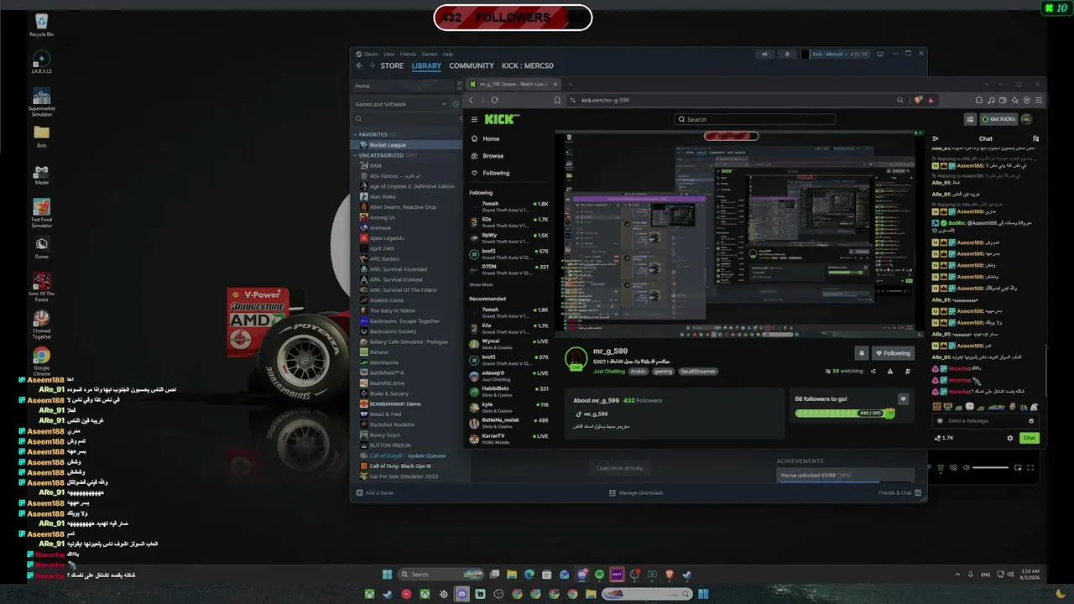
Task: Reload the Kick page in browser
Action: pos(494,100)
